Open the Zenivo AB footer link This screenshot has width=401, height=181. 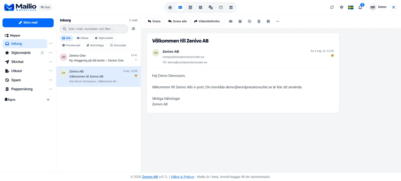150,177
